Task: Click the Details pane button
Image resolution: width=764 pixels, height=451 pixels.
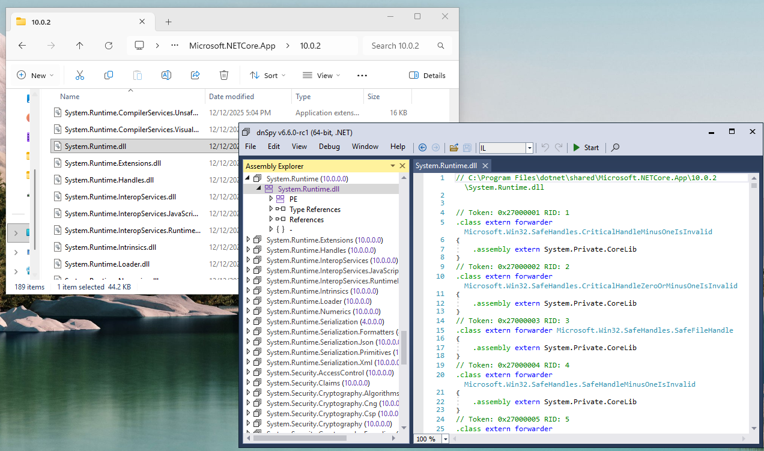Action: pos(427,76)
